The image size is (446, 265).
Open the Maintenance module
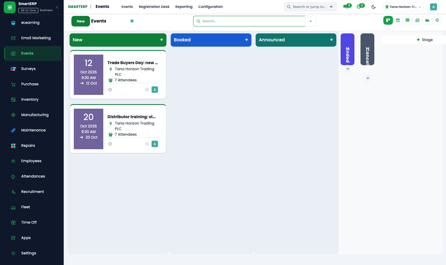(33, 130)
